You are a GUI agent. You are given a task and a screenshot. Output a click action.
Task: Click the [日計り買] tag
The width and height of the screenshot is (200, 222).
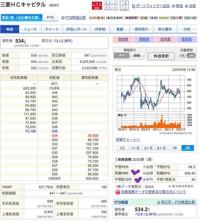coord(177,18)
